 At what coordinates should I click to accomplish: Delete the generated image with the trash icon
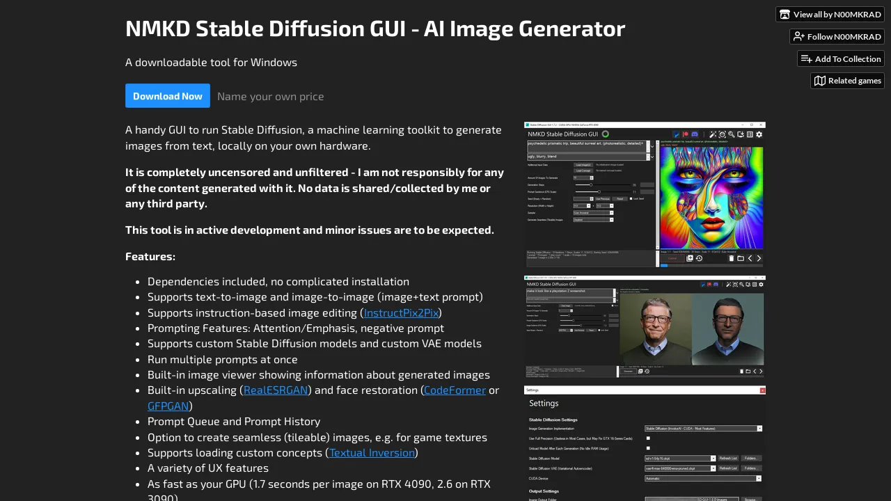pyautogui.click(x=732, y=258)
